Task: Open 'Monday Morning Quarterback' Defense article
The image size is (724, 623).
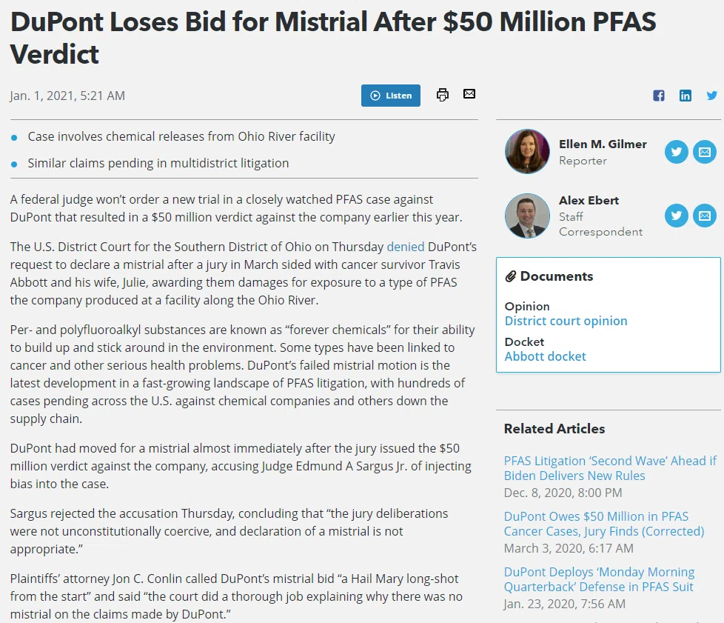Action: click(599, 579)
